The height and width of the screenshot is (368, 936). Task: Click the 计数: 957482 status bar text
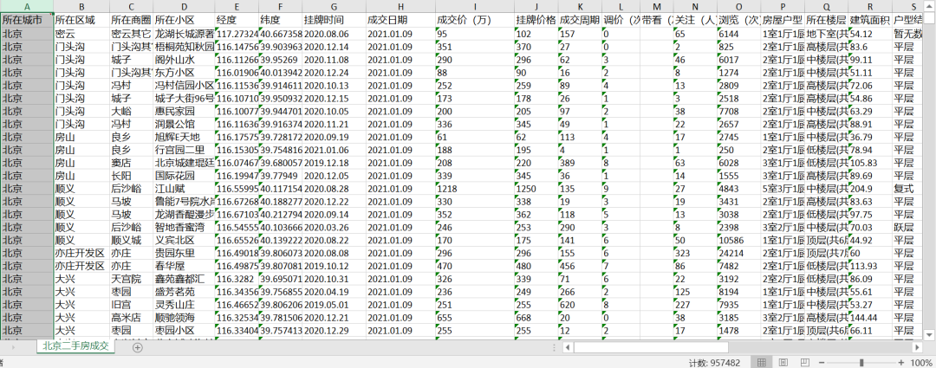(x=714, y=363)
